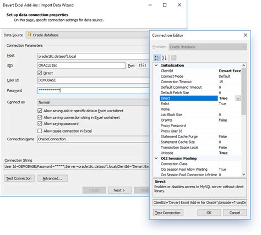261x235 pixels.
Task: Toggle Allow saving connection string checkbox
Action: pos(40,117)
